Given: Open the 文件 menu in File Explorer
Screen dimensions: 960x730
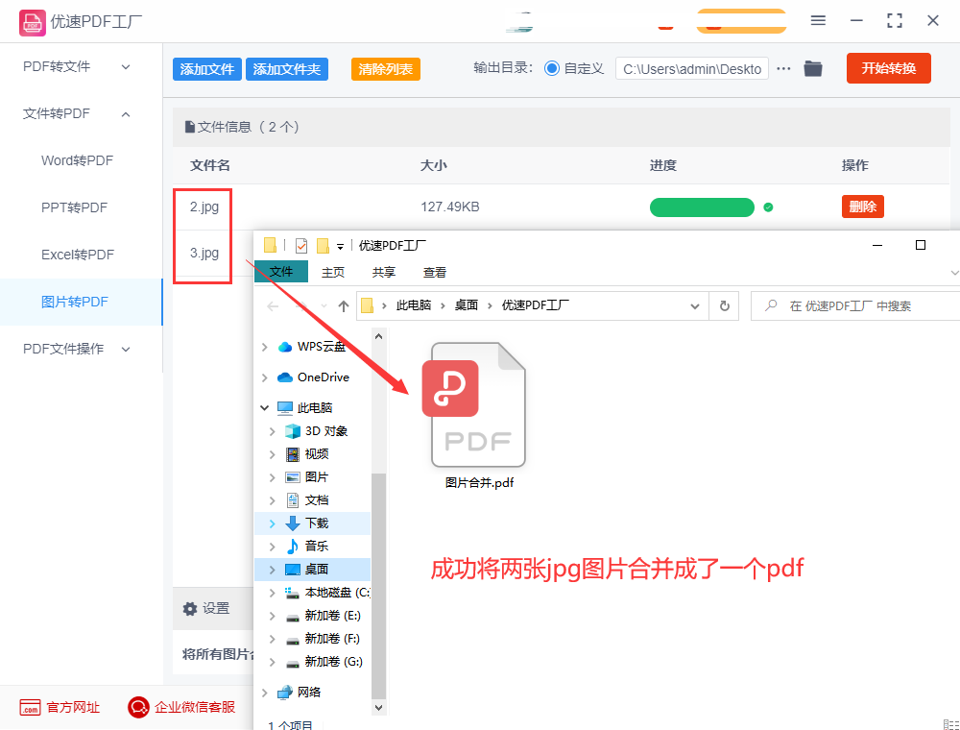Looking at the screenshot, I should point(280,272).
